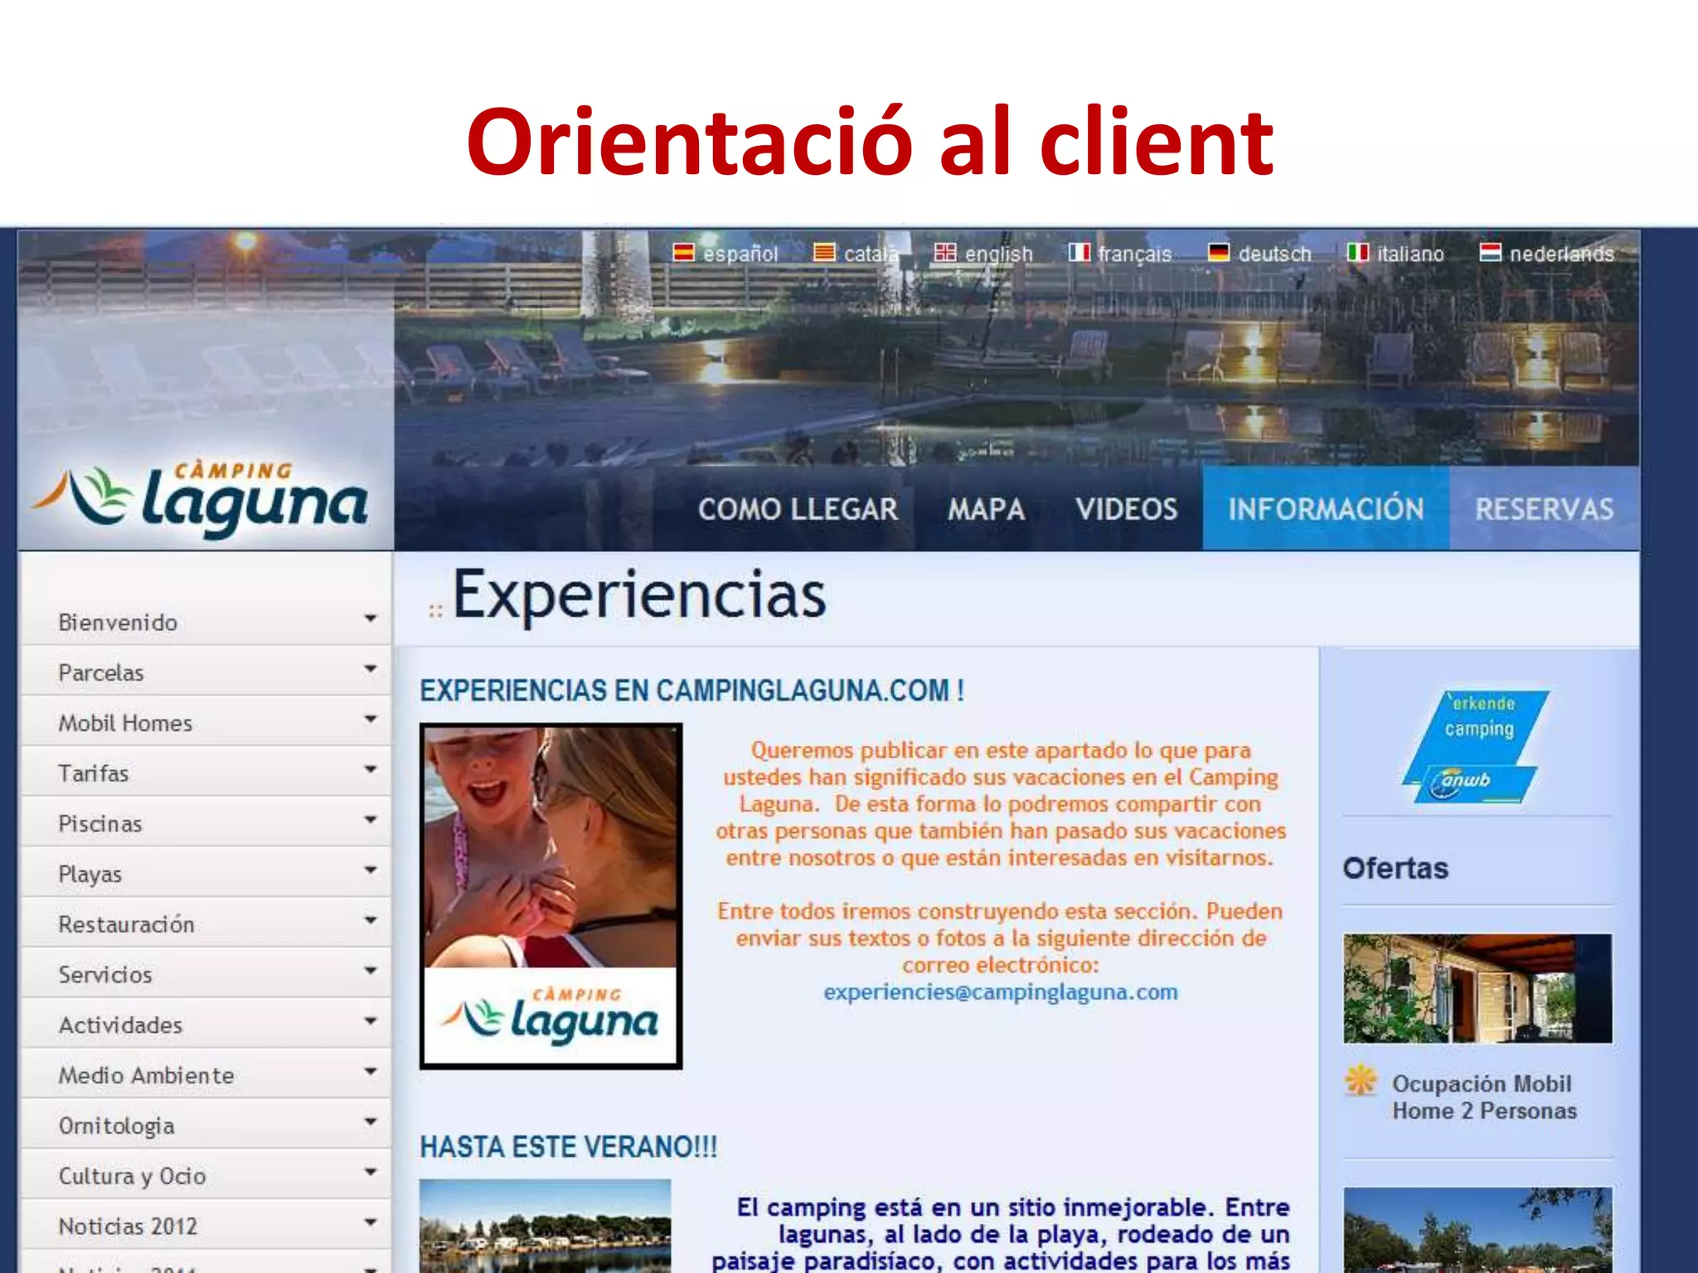Image resolution: width=1698 pixels, height=1273 pixels.
Task: Expand the Medio Ambiente menu arrow
Action: tap(371, 1071)
